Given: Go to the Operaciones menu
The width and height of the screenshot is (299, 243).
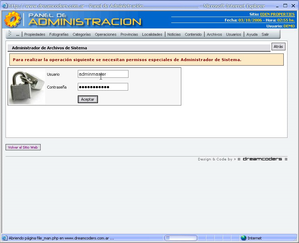Looking at the screenshot, I should (x=106, y=34).
